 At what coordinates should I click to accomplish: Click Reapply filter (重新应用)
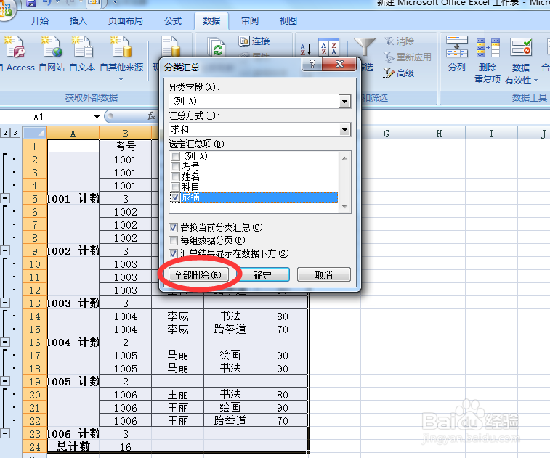pyautogui.click(x=408, y=57)
